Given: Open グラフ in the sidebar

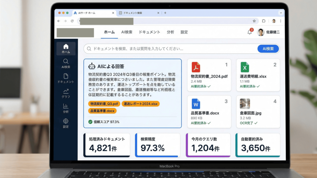Looking at the screenshot, I should 66,93.
